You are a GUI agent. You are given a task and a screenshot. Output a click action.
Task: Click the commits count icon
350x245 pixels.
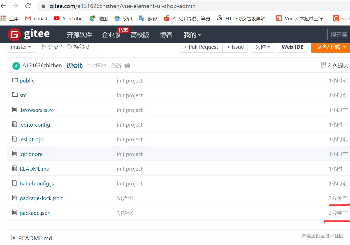tap(323, 65)
